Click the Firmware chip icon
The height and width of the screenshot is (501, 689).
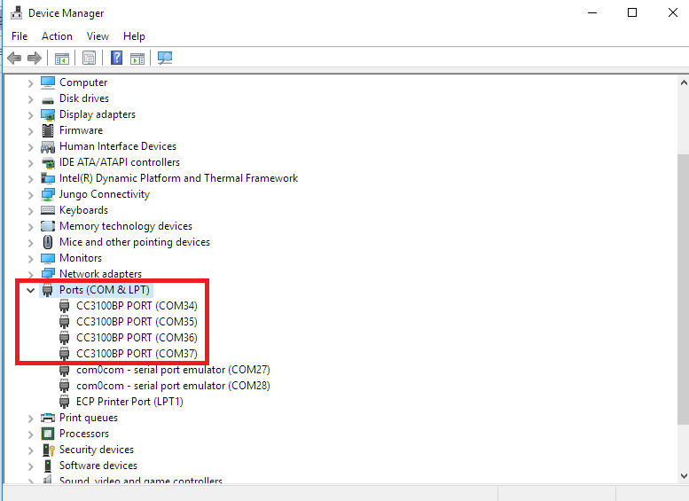tap(48, 130)
